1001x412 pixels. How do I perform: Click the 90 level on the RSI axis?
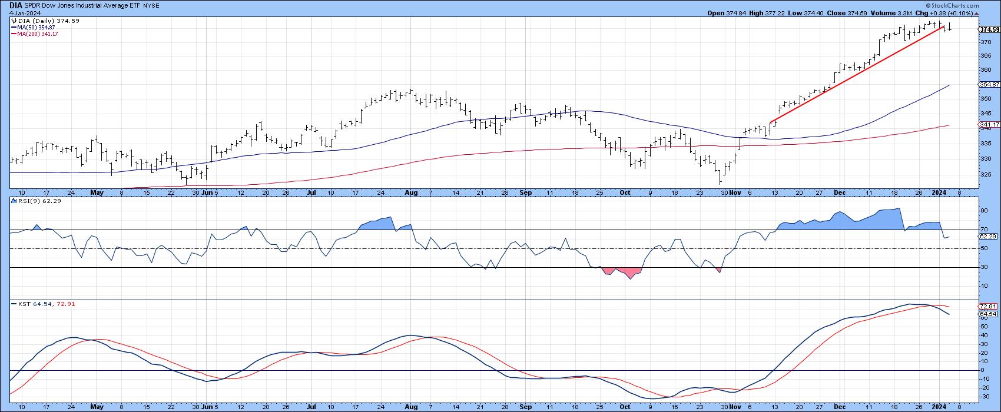click(983, 211)
